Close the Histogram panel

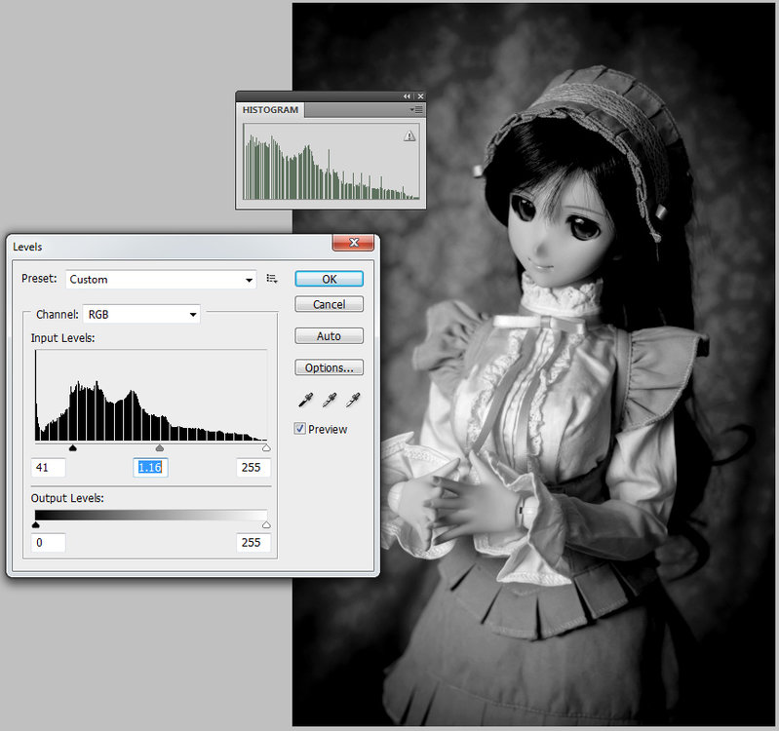pos(420,96)
